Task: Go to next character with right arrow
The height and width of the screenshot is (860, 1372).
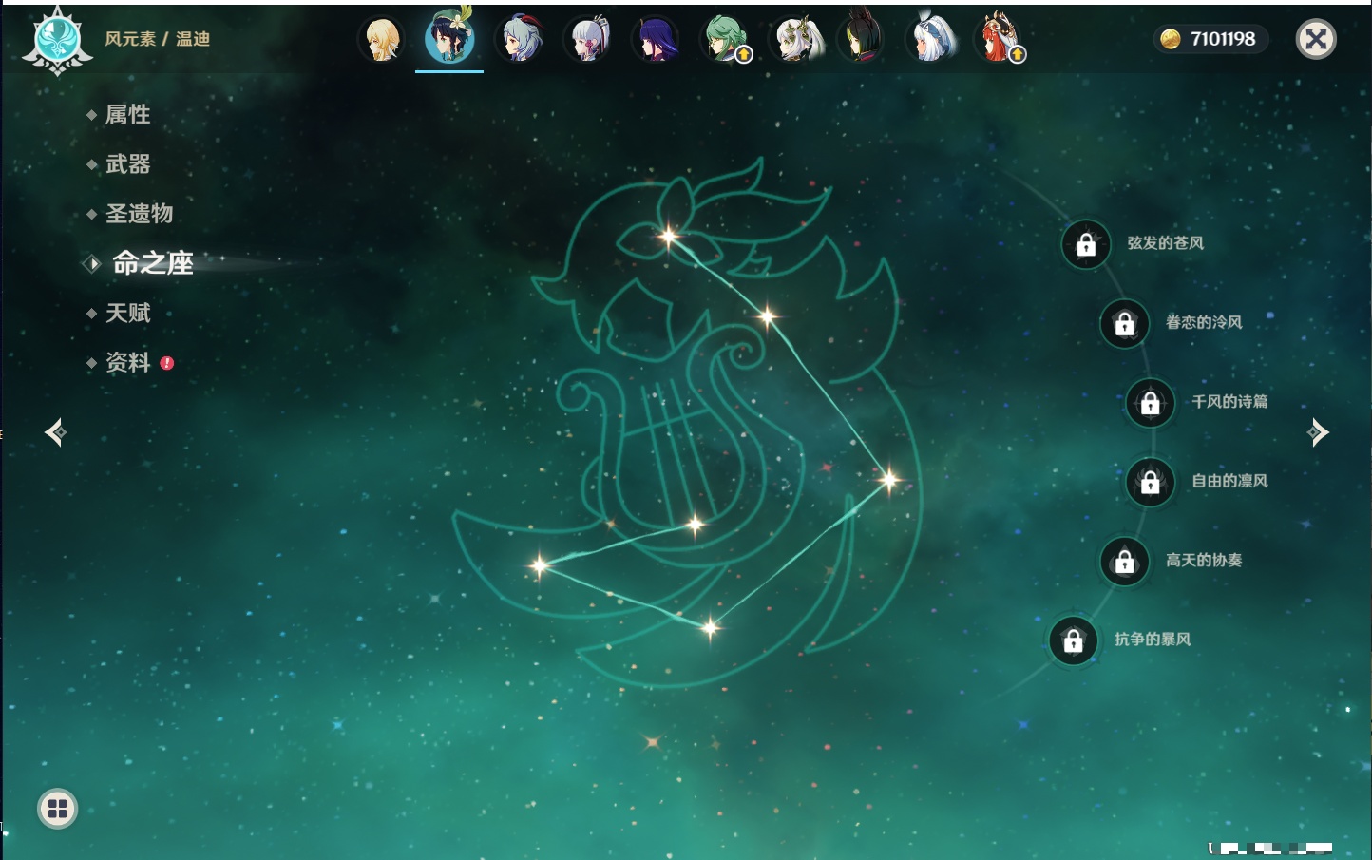Action: tap(1319, 432)
